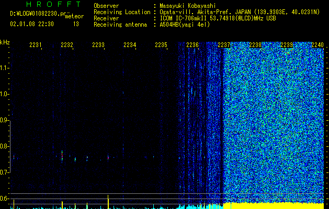329x209 pixels.
Task: Click the 1.1 kHz axis label
Action: pyautogui.click(x=4, y=68)
